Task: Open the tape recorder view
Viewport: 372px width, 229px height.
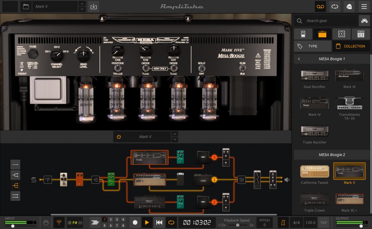Action: (x=320, y=7)
